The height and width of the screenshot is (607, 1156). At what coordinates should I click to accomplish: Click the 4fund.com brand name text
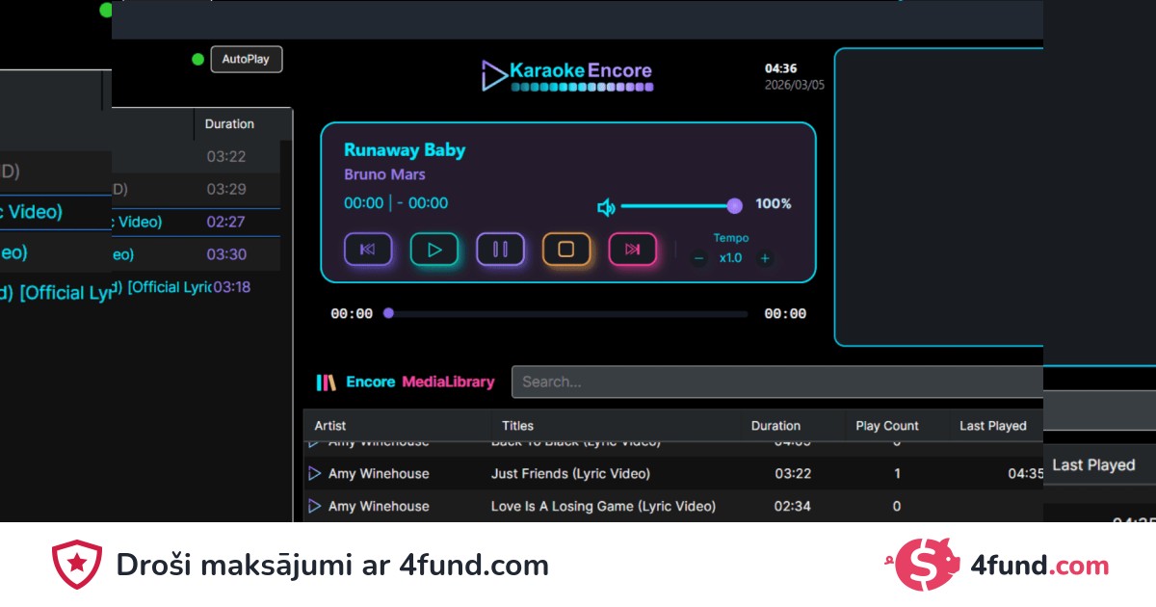coord(1039,566)
